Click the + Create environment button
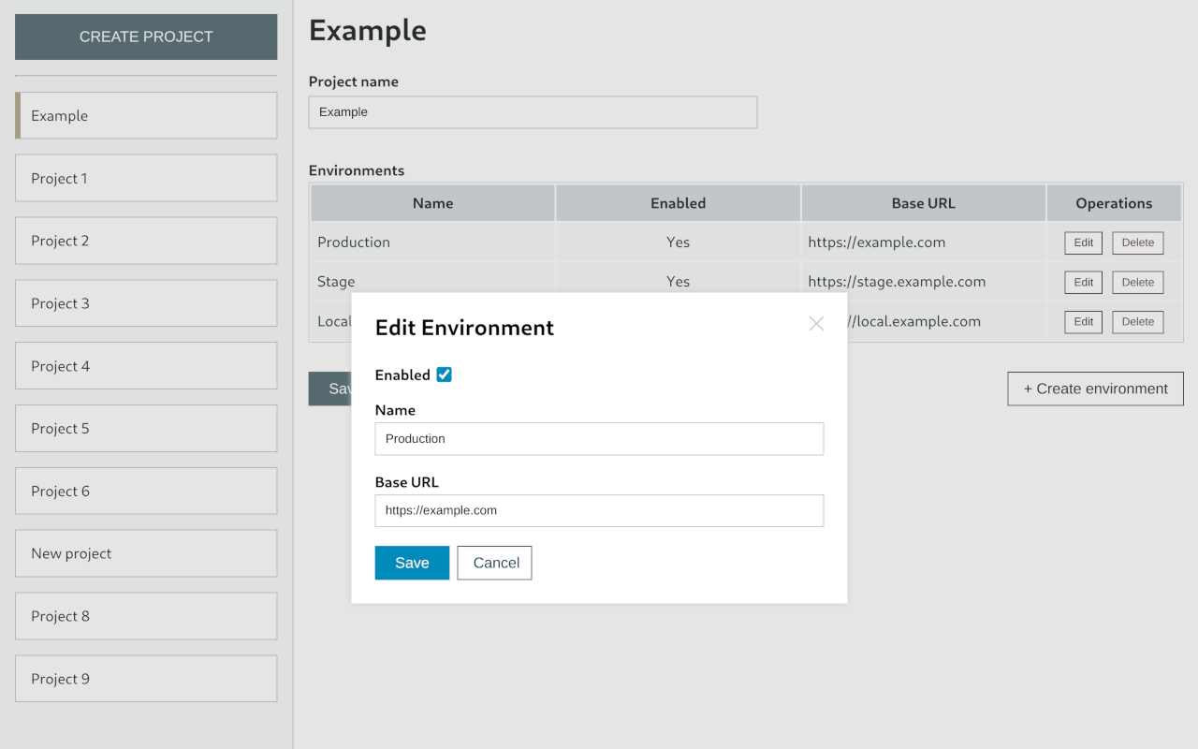The width and height of the screenshot is (1198, 749). tap(1095, 389)
